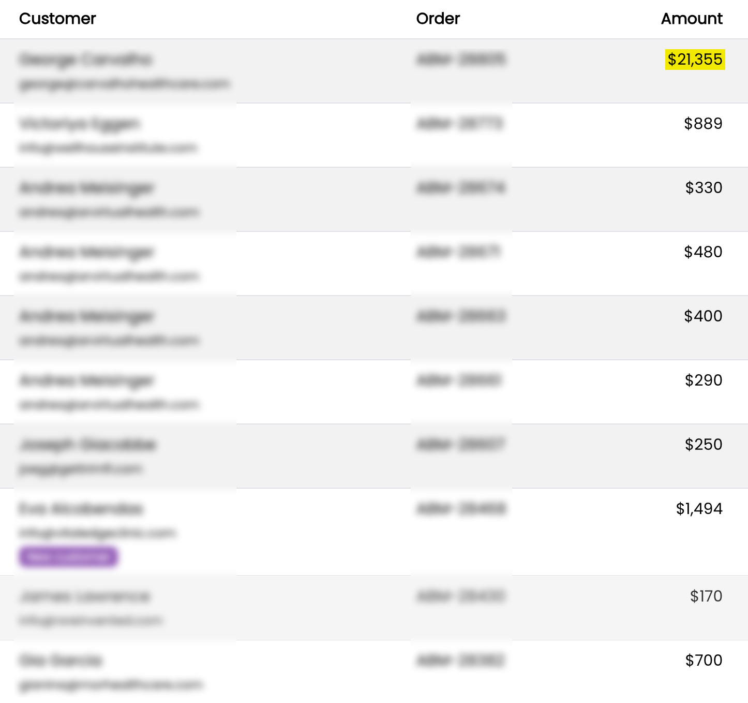Click the $250 amount cell
The height and width of the screenshot is (703, 748).
click(x=703, y=445)
